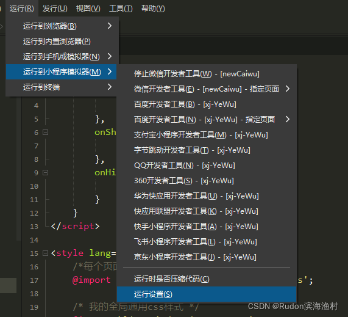348x317 pixels.
Task: Choose 飞书小程序开发者工具(L) - [xj-YeWu]
Action: pos(207,242)
